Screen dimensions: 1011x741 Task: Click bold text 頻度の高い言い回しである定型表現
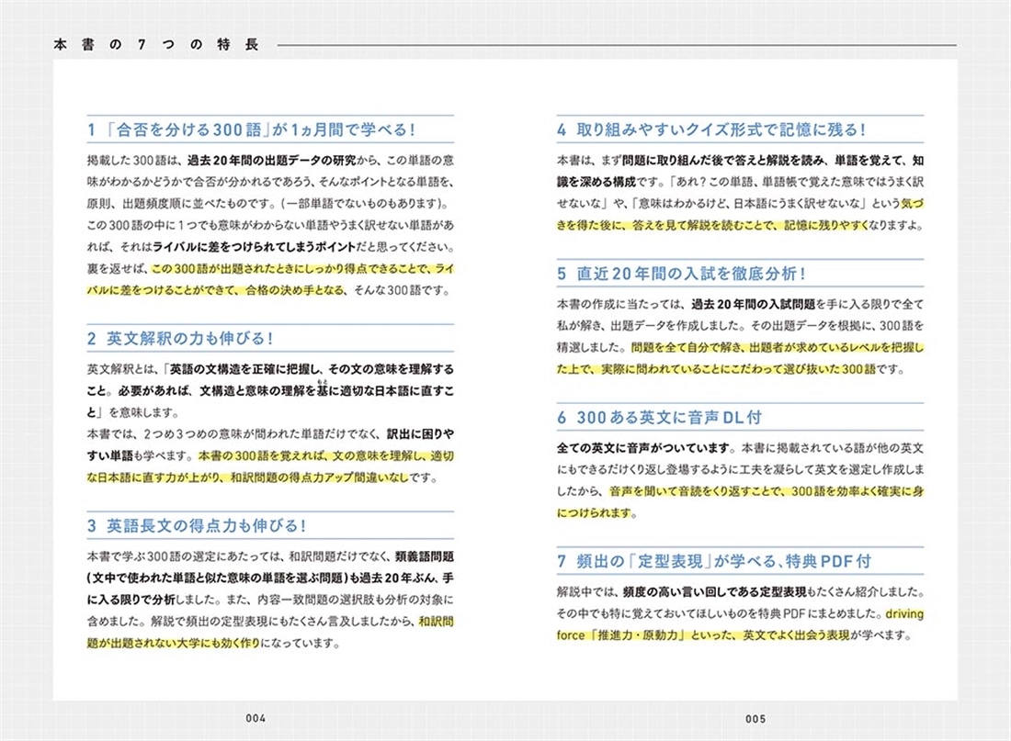tap(714, 591)
